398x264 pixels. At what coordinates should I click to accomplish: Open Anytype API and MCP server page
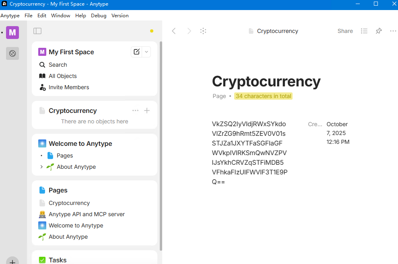tap(87, 214)
